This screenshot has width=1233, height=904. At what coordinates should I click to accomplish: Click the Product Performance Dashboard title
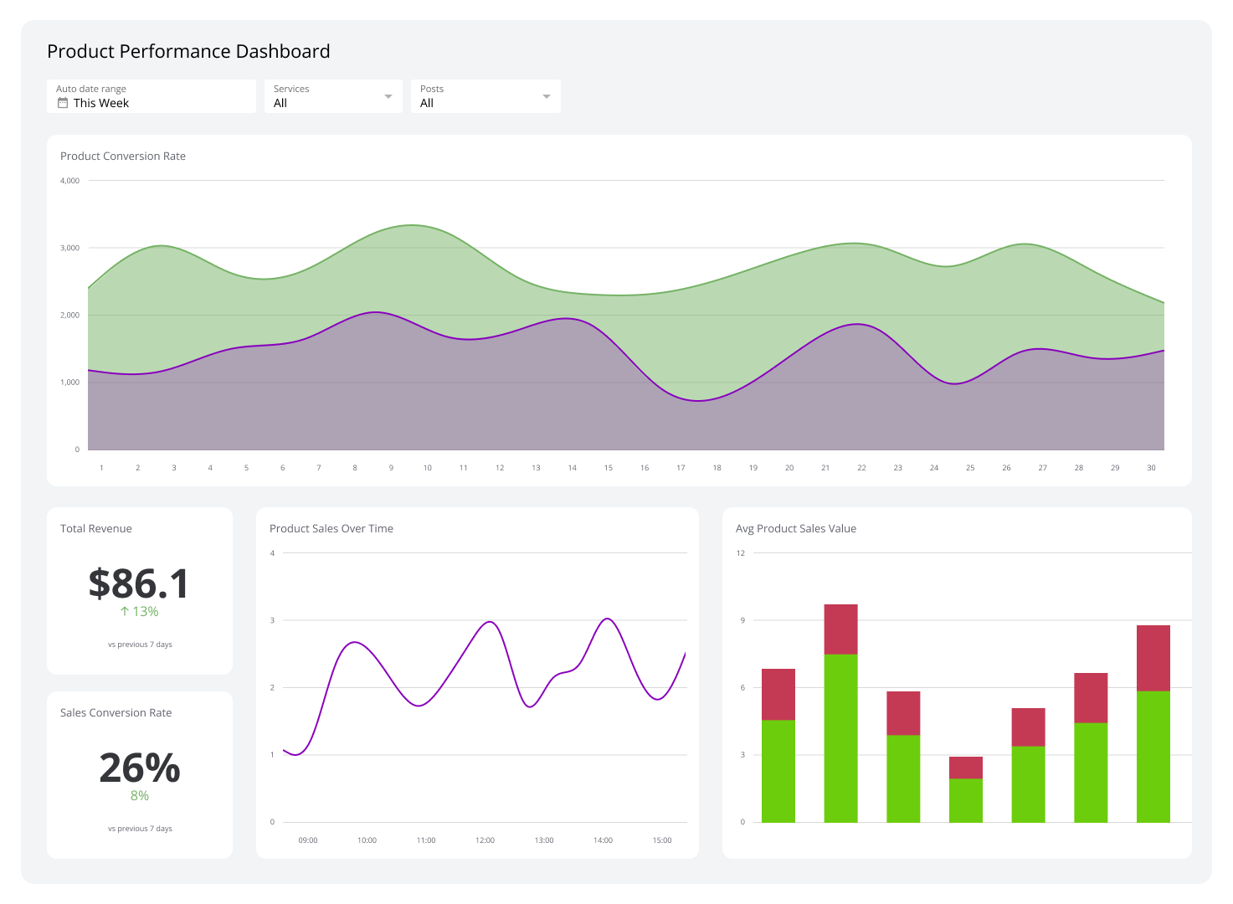188,51
